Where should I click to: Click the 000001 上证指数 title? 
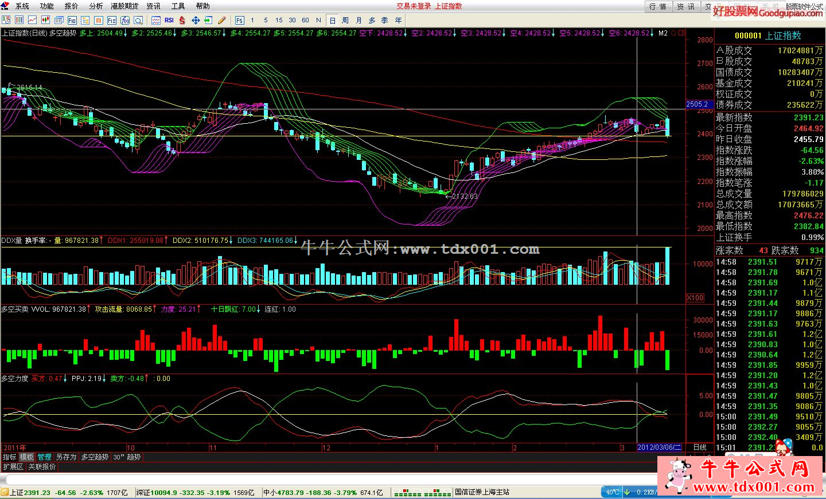767,36
